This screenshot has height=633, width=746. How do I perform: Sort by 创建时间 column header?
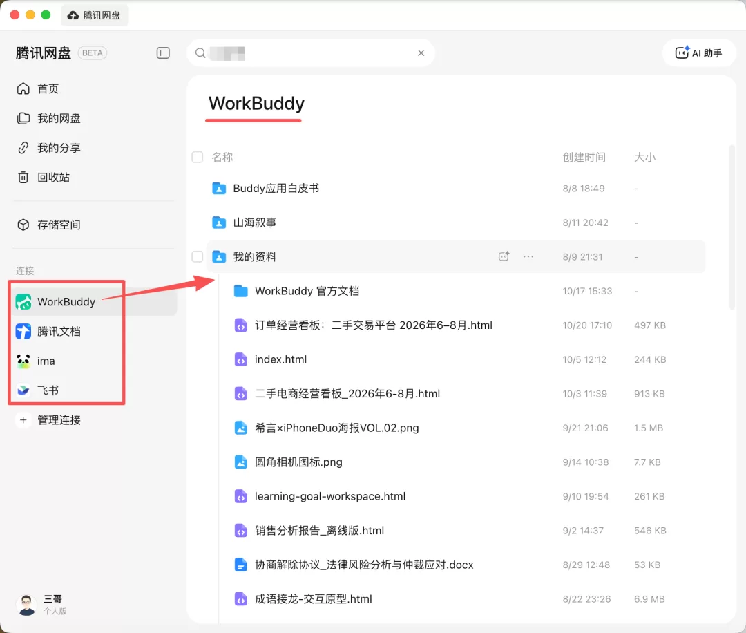[x=584, y=157]
